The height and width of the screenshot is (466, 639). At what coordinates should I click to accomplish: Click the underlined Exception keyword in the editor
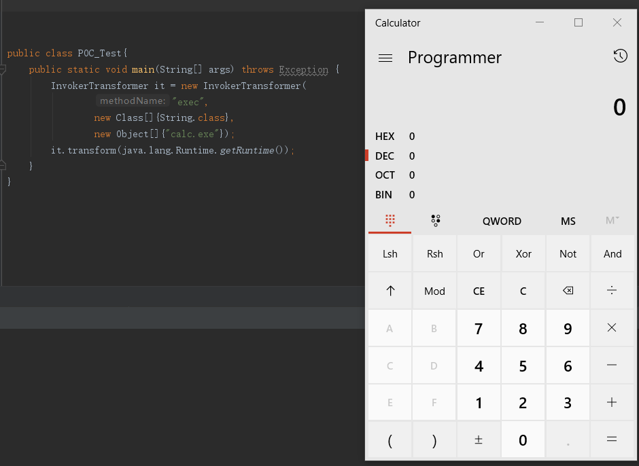[x=304, y=70]
